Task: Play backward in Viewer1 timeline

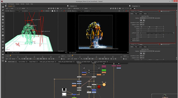Action: [30, 59]
